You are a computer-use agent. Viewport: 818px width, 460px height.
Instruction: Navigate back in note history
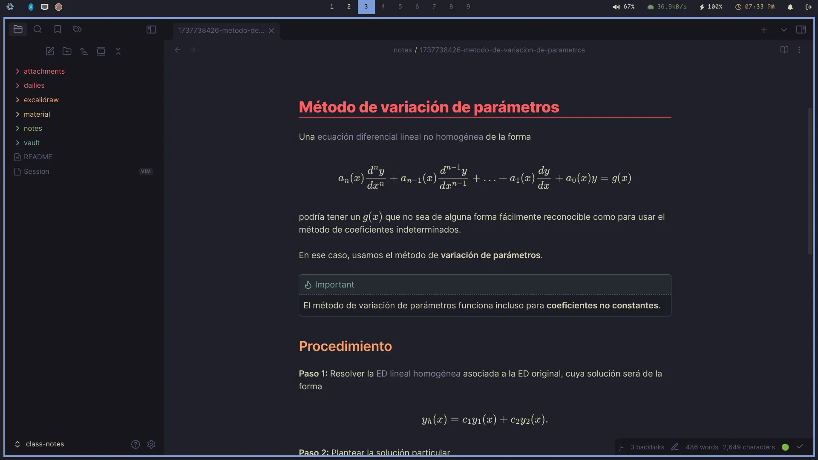pos(178,50)
